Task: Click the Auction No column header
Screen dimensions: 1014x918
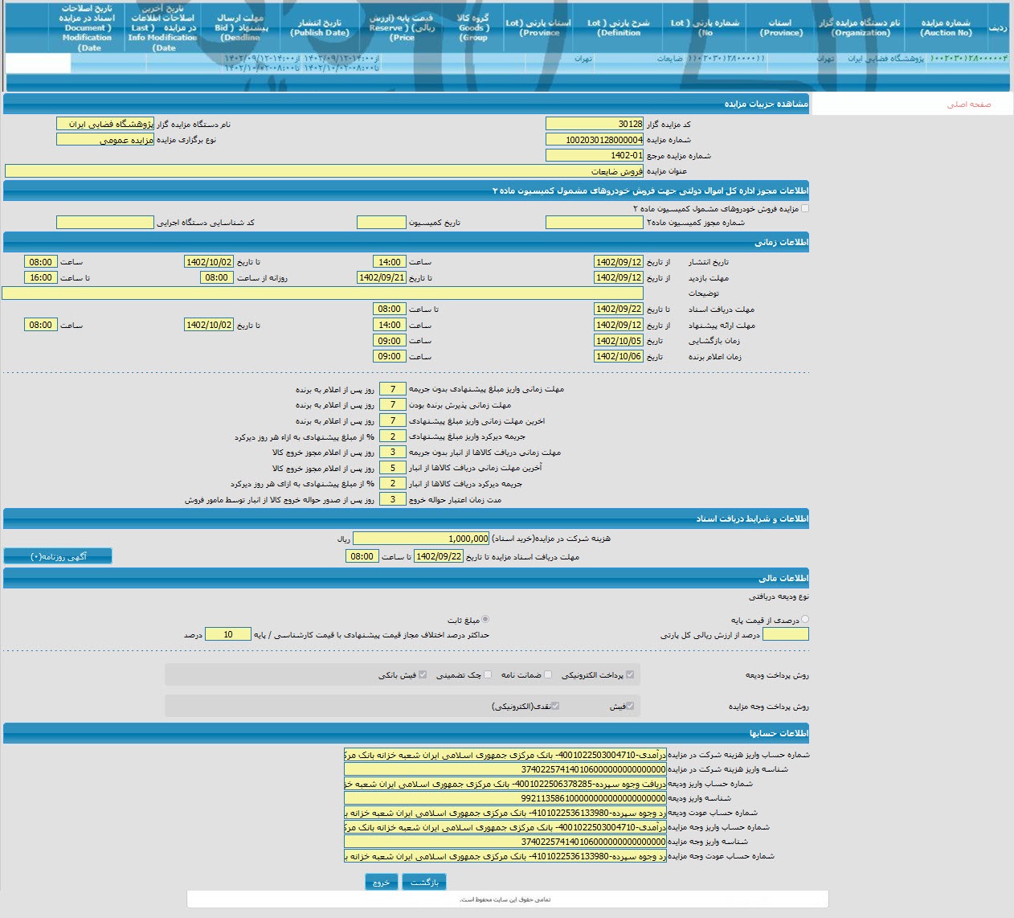Action: coord(946,28)
